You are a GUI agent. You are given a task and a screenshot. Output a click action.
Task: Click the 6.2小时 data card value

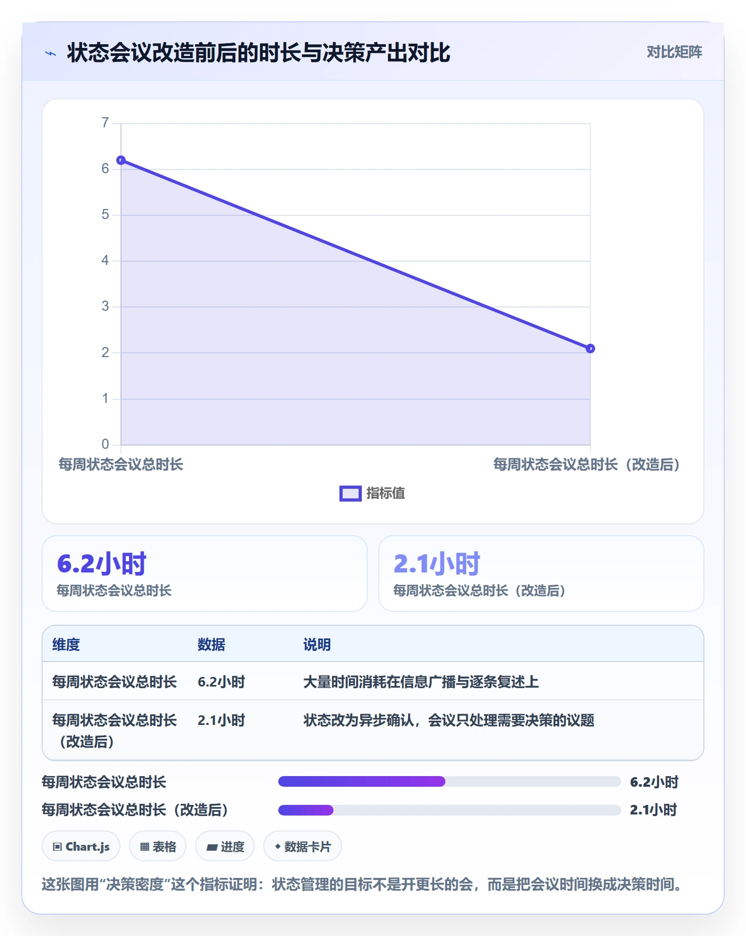click(101, 564)
